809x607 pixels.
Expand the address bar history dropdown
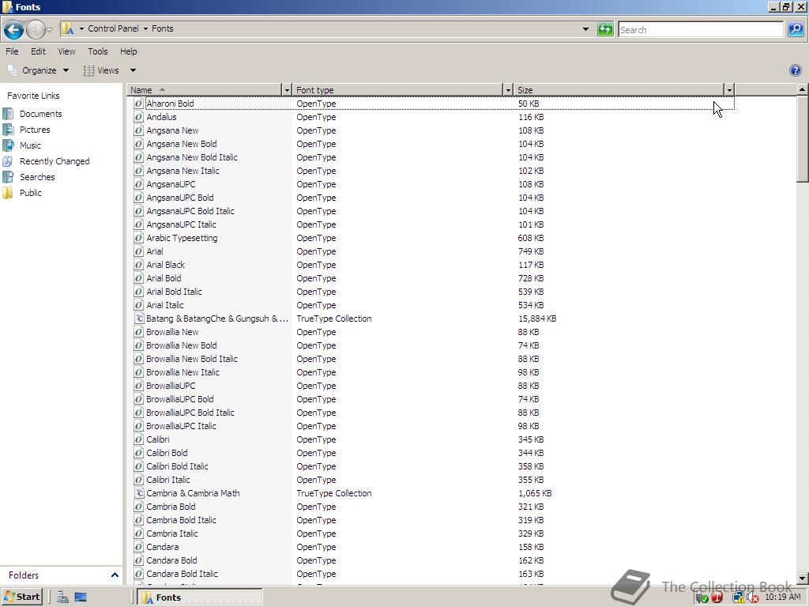click(x=585, y=29)
